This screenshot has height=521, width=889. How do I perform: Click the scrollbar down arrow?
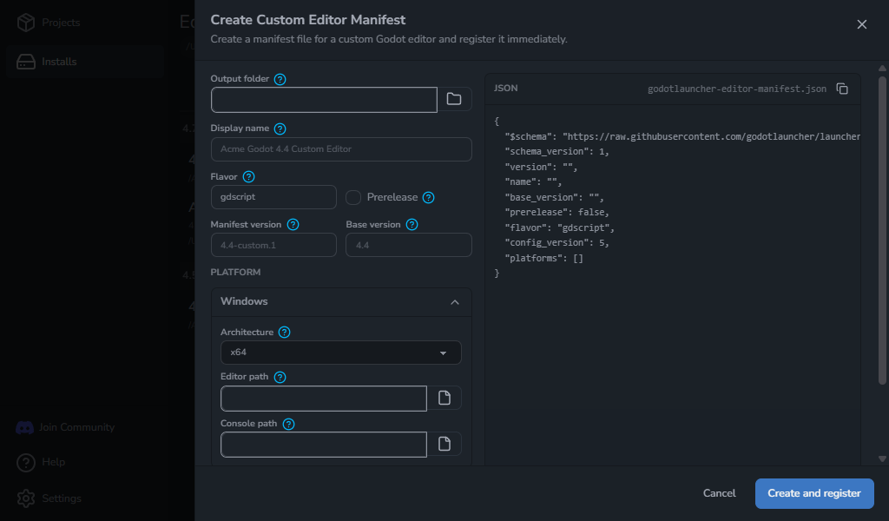pyautogui.click(x=882, y=459)
